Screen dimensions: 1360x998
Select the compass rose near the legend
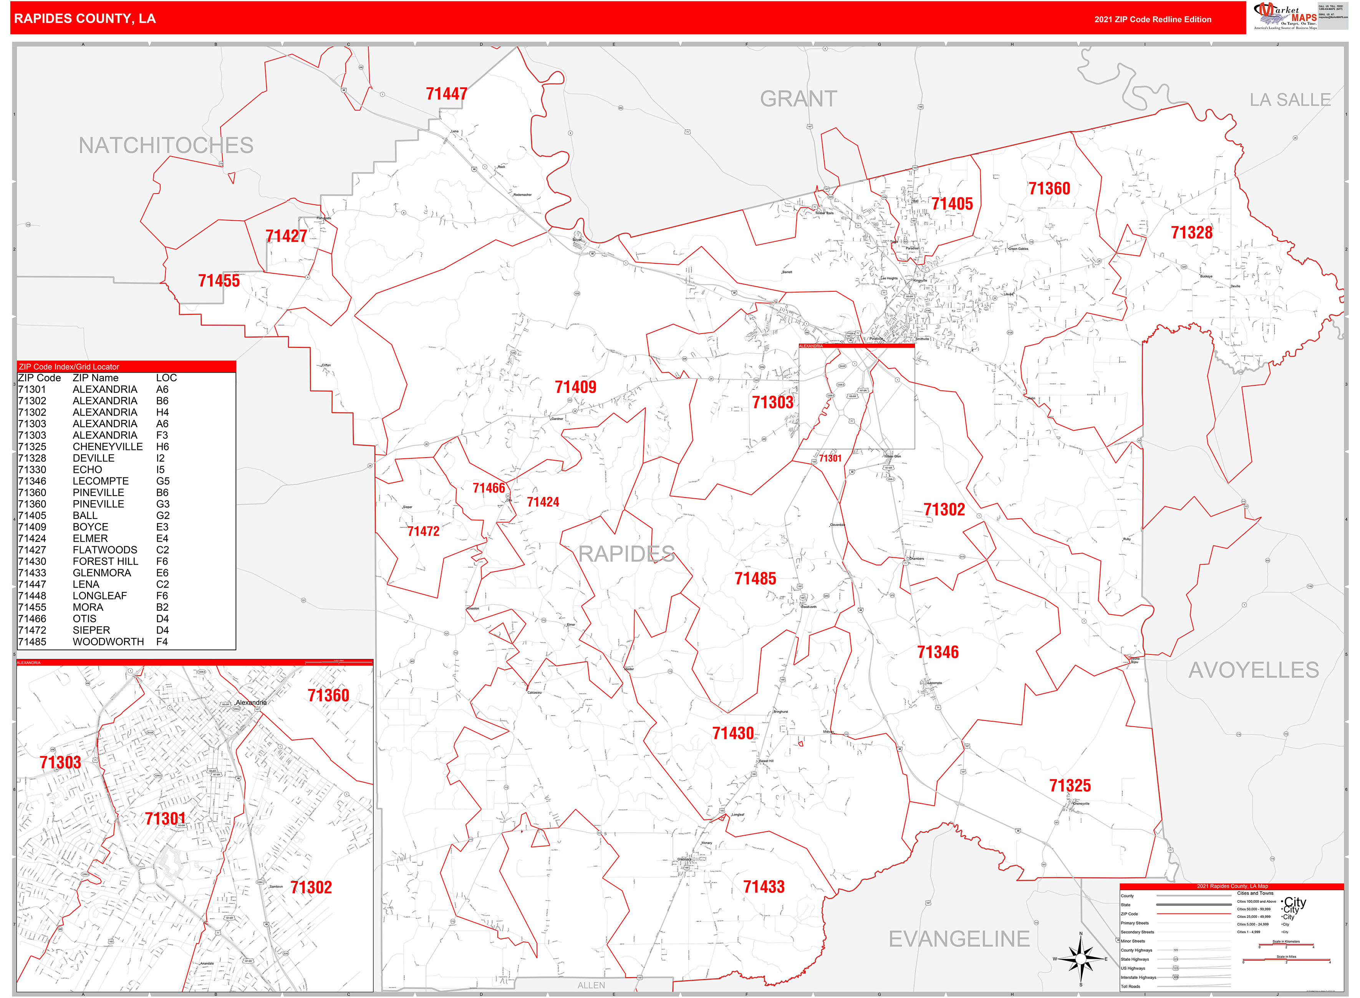[x=1081, y=959]
